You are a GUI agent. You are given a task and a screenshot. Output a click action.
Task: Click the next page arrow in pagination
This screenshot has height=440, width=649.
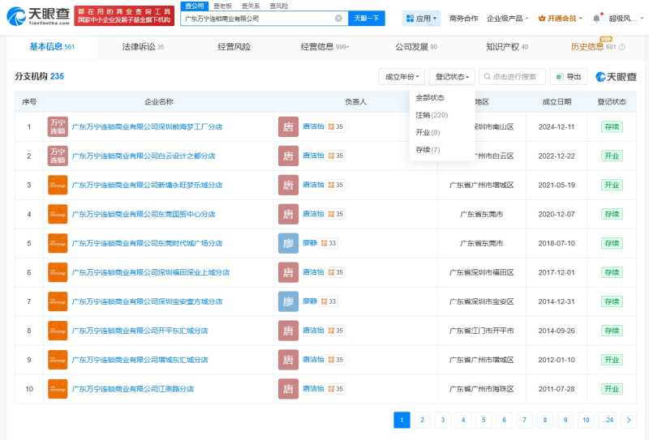tap(629, 420)
